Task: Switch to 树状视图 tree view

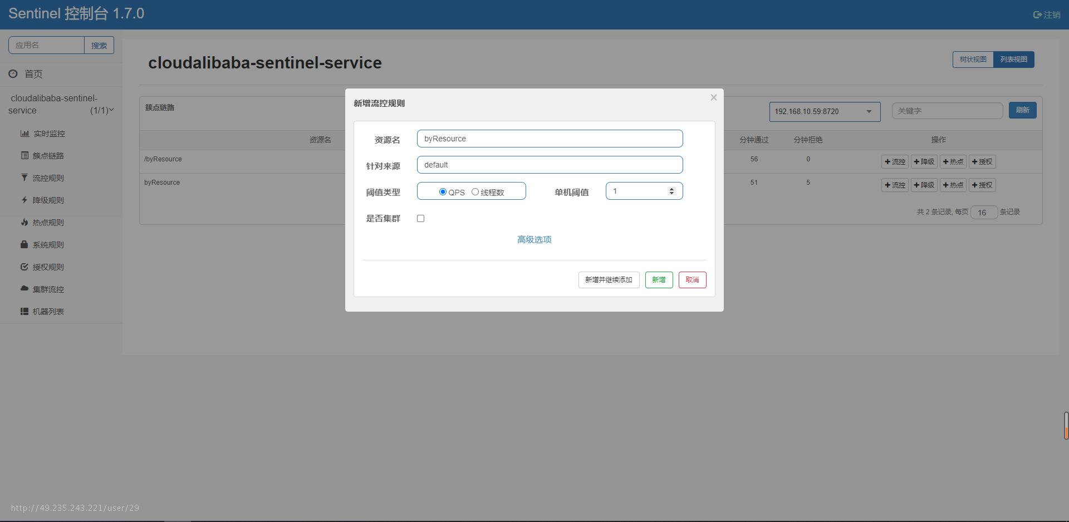Action: (973, 60)
